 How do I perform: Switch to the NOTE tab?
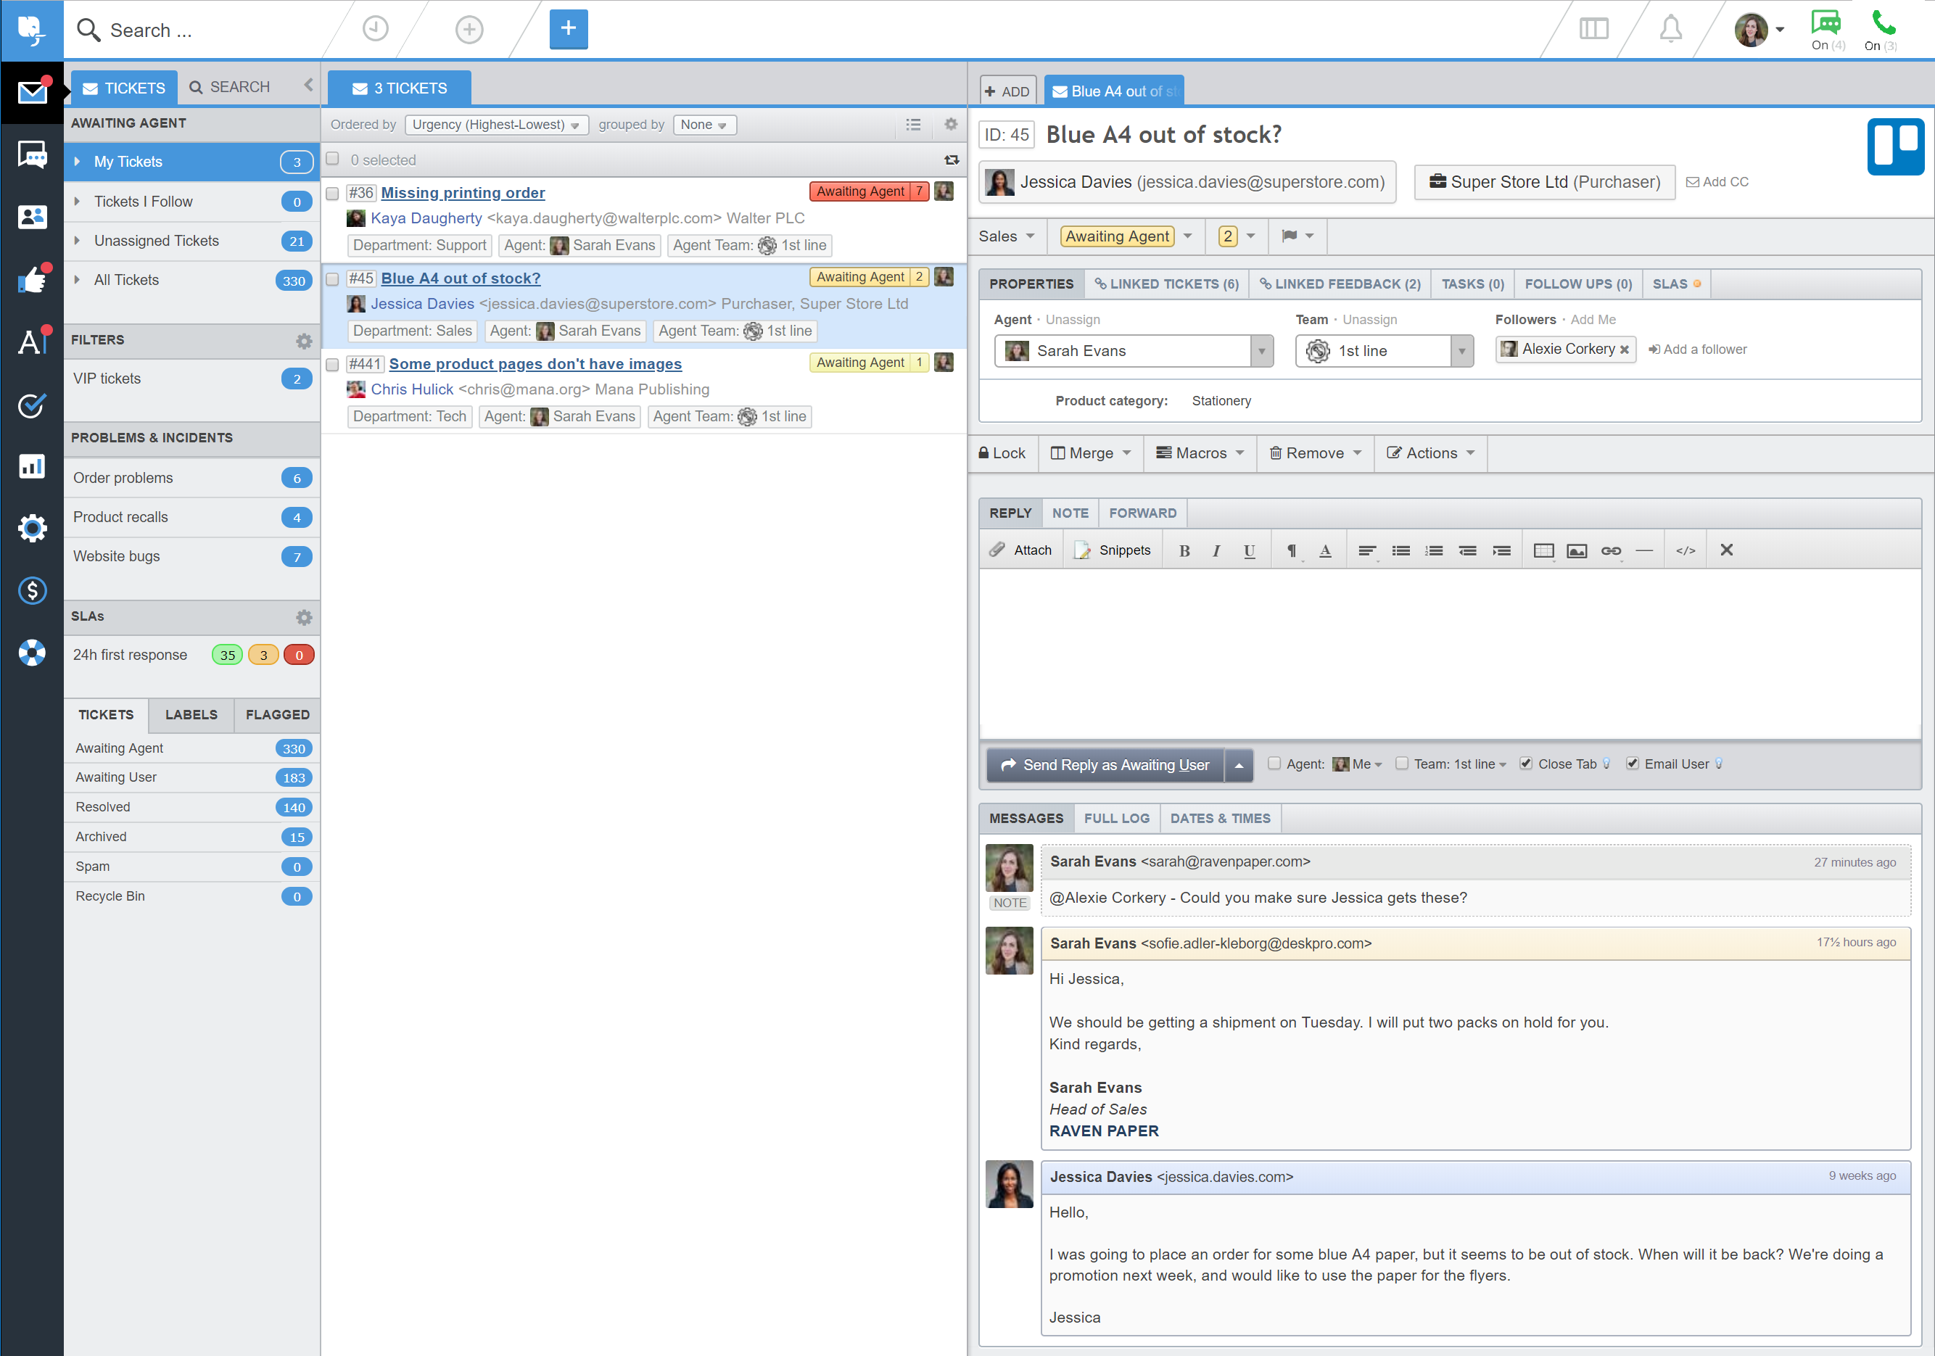[x=1070, y=513]
